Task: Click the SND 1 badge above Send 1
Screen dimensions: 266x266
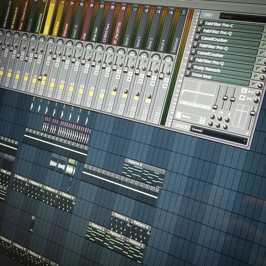Action: [x=134, y=8]
